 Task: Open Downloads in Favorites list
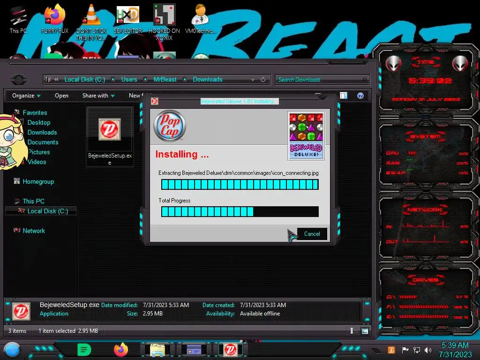click(x=42, y=132)
